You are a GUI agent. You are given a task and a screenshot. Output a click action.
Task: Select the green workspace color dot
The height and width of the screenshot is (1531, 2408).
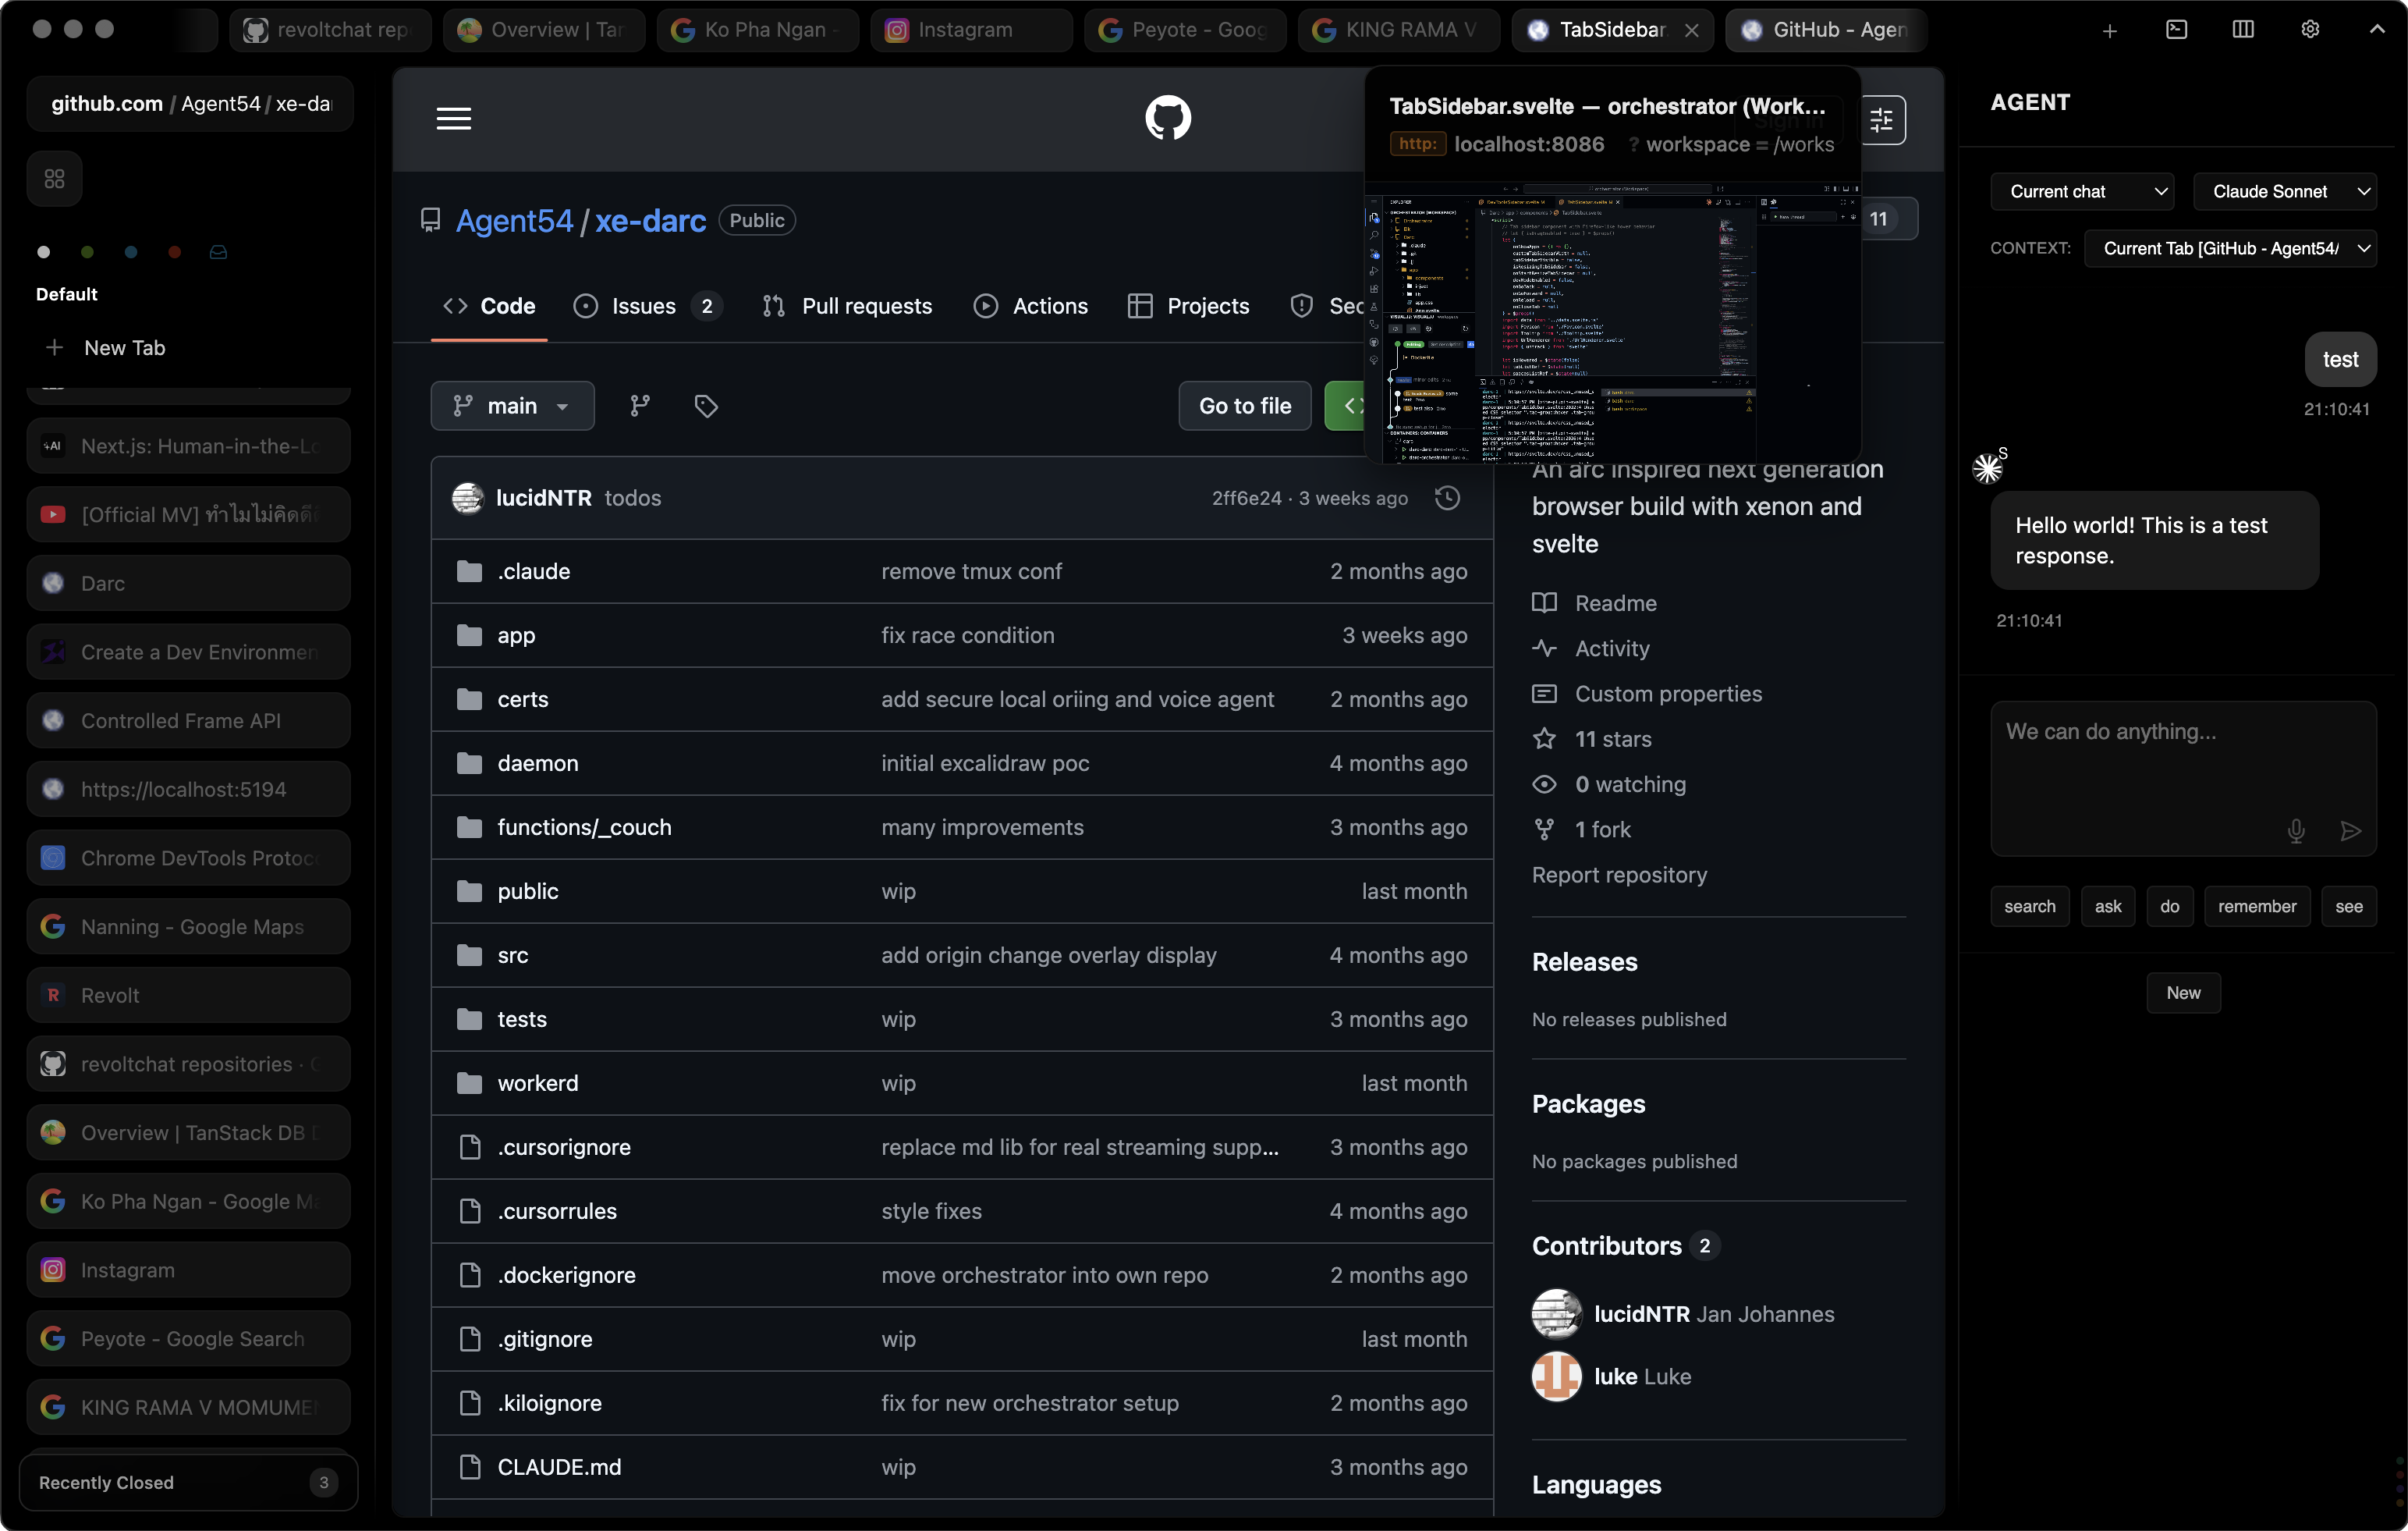(87, 251)
